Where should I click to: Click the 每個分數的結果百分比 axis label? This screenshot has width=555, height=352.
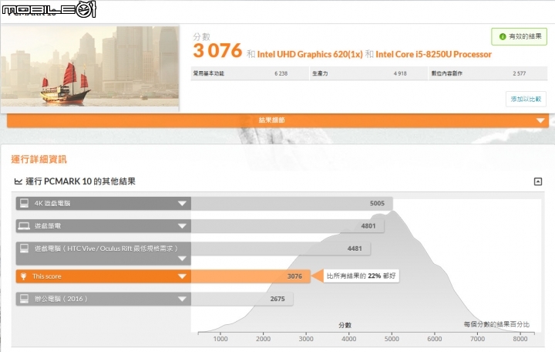click(x=496, y=324)
